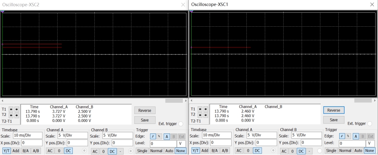Choose trigger source A in XSC2

(x=166, y=137)
